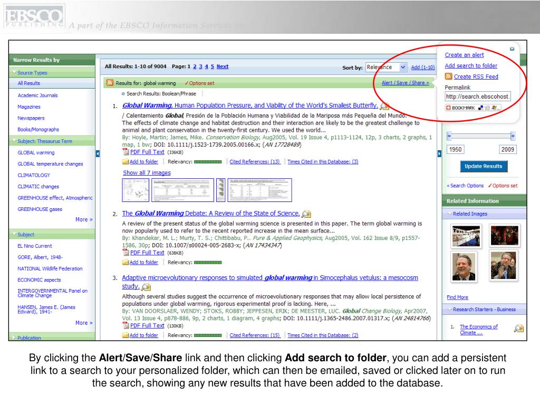
Task: Open the first image thumbnail of result 1
Action: [136, 190]
